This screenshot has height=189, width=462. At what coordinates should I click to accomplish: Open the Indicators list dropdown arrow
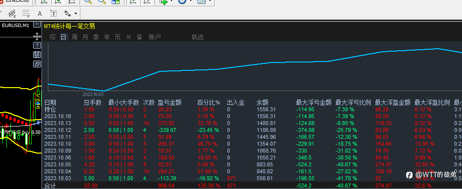[171, 1]
